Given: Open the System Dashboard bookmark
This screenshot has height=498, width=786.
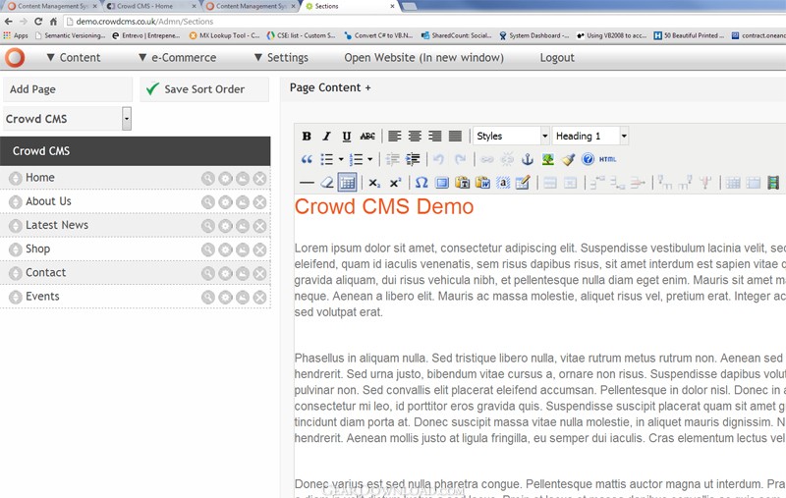Looking at the screenshot, I should coord(533,35).
